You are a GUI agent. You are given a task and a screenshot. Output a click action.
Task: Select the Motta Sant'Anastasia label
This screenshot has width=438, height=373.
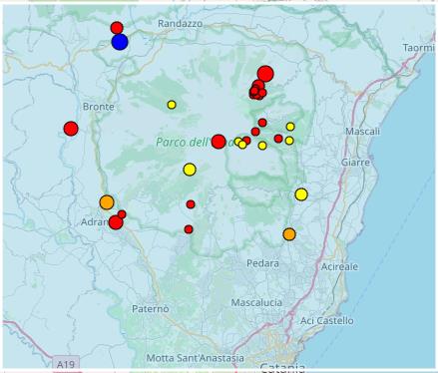196,358
